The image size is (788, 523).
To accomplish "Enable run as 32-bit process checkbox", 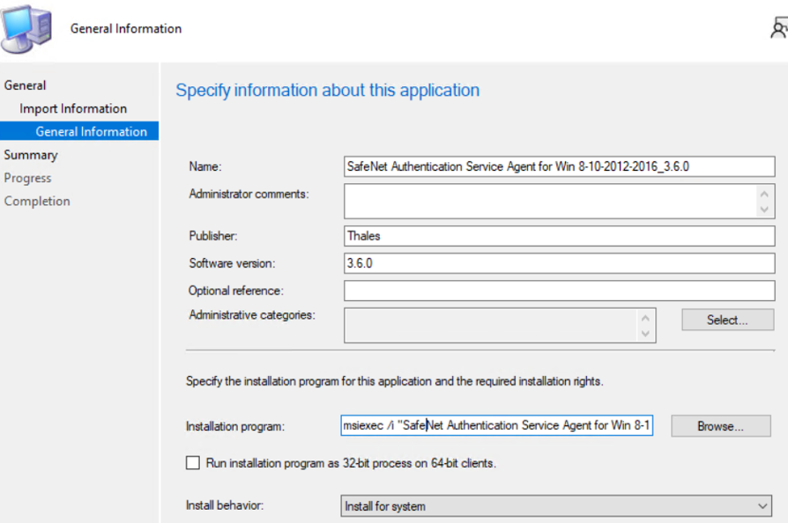I will 193,463.
